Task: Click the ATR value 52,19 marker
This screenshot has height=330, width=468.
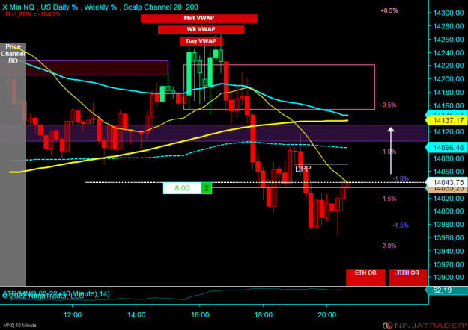Action: pyautogui.click(x=447, y=290)
